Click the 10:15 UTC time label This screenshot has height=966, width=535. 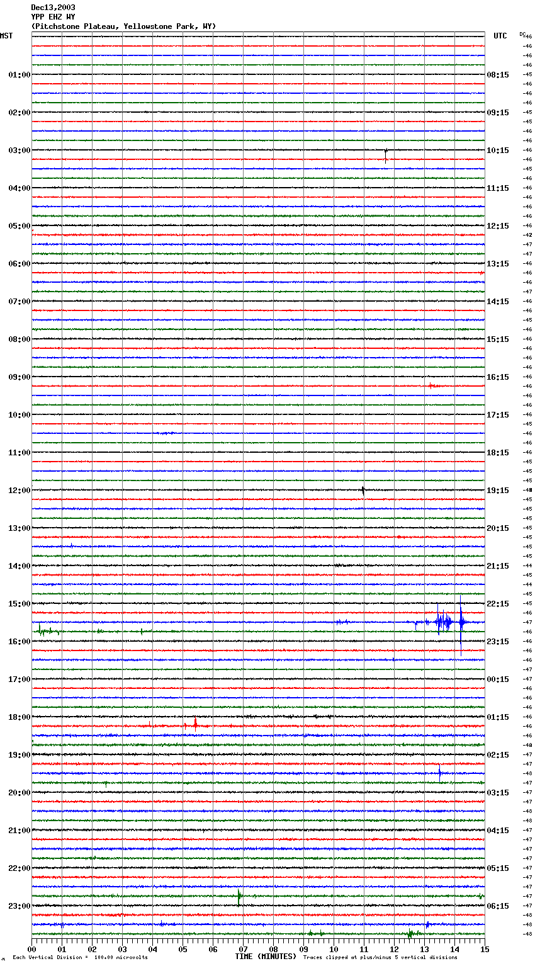(x=498, y=151)
